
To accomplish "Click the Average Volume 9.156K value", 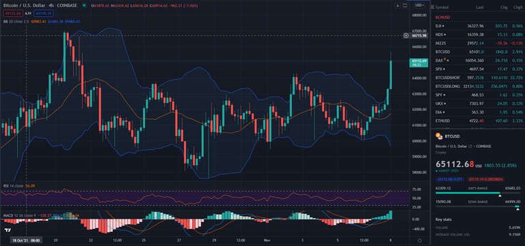I will tap(514, 234).
